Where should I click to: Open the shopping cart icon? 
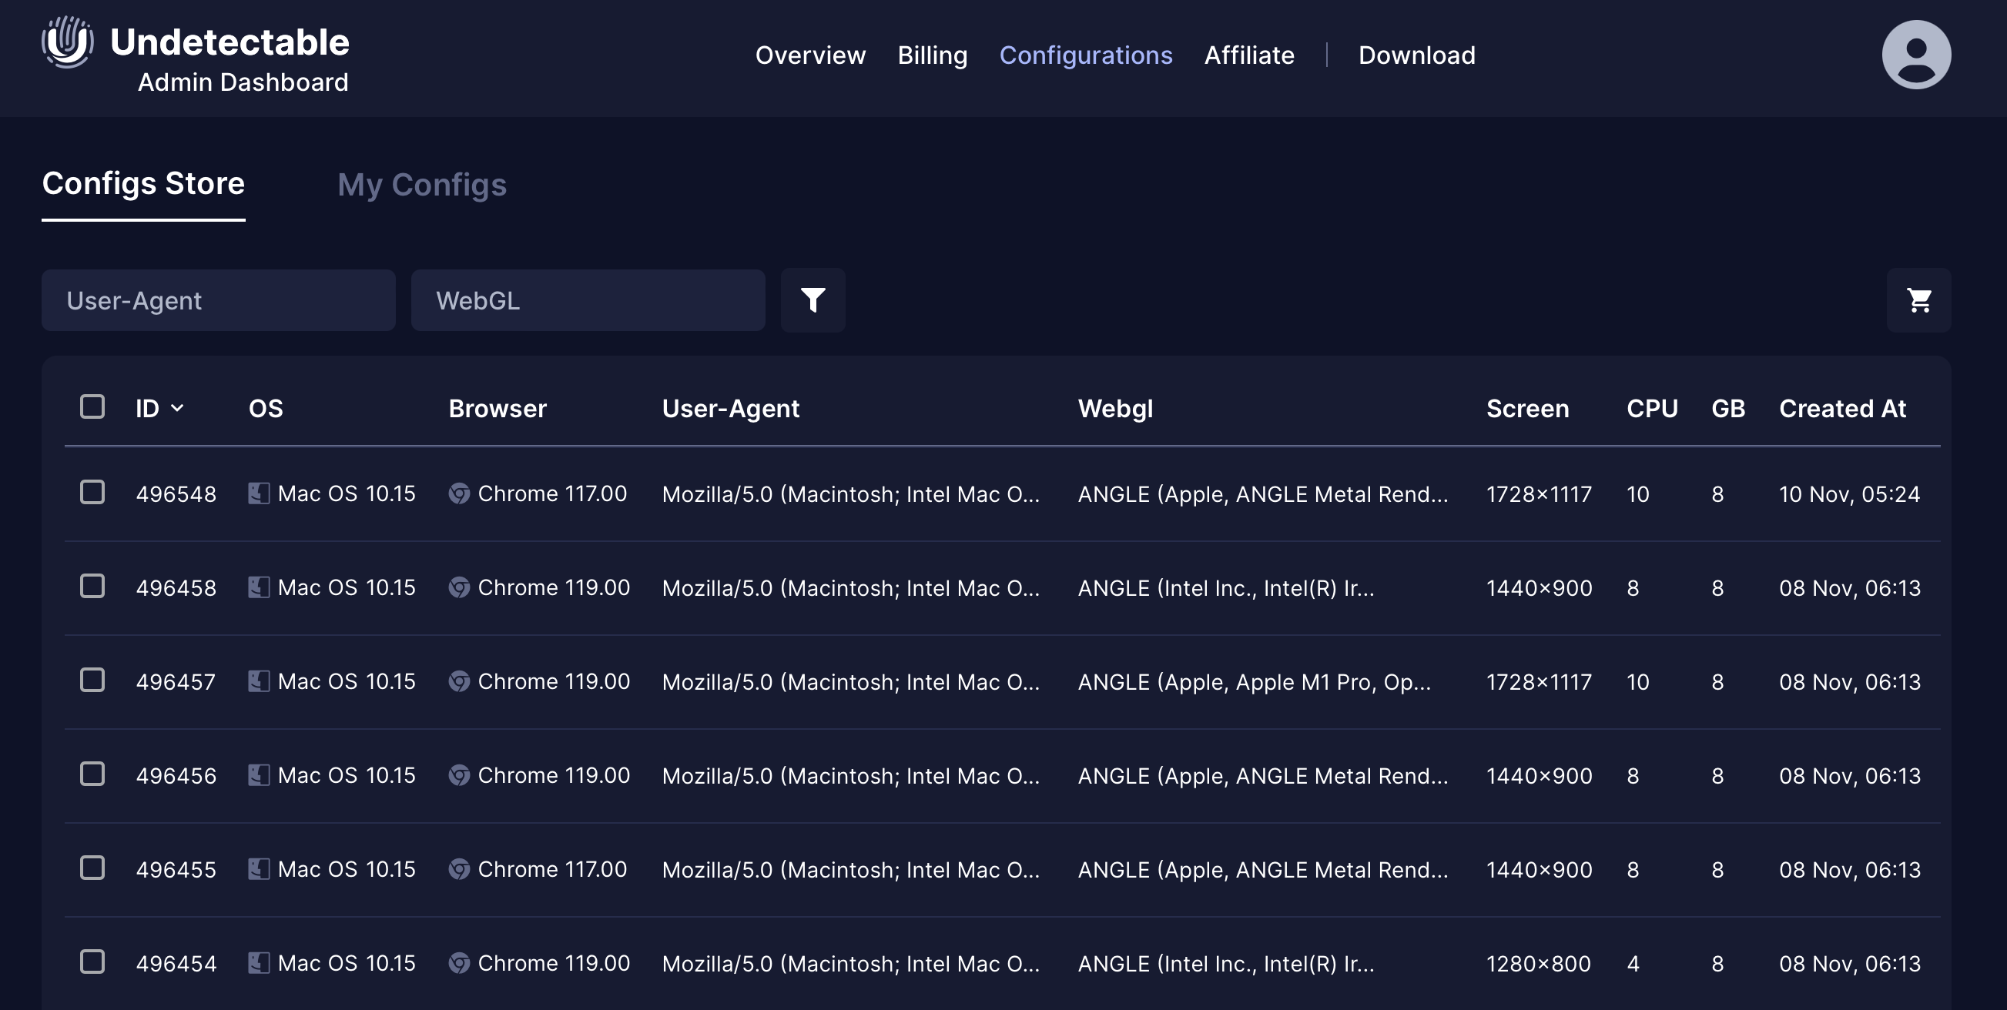[x=1918, y=299]
